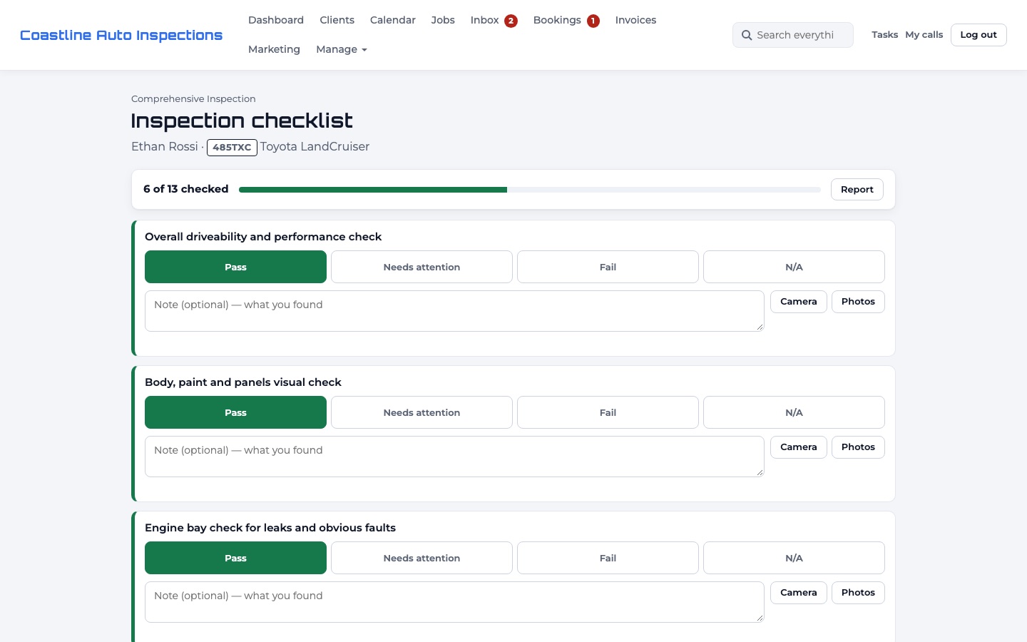Click the '6 of 13 checked' text
This screenshot has width=1027, height=642.
coord(186,189)
